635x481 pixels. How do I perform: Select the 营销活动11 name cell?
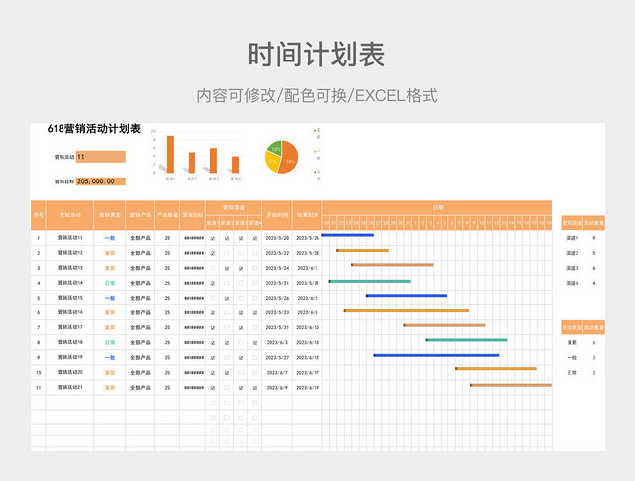point(70,238)
